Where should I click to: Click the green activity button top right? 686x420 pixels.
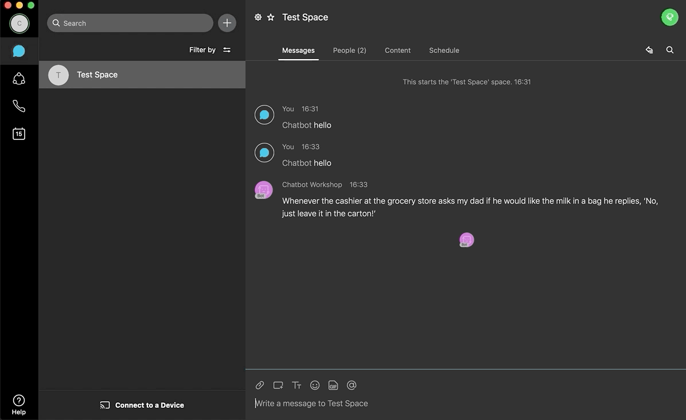click(x=669, y=17)
